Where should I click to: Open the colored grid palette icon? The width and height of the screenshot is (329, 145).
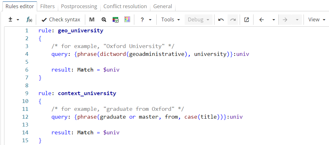click(127, 20)
